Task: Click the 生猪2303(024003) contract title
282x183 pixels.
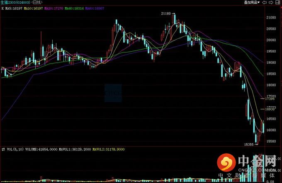Action: (x=15, y=2)
